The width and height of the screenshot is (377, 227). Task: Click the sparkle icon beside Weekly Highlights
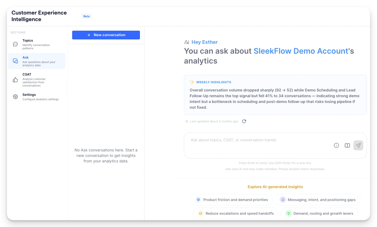(x=192, y=82)
